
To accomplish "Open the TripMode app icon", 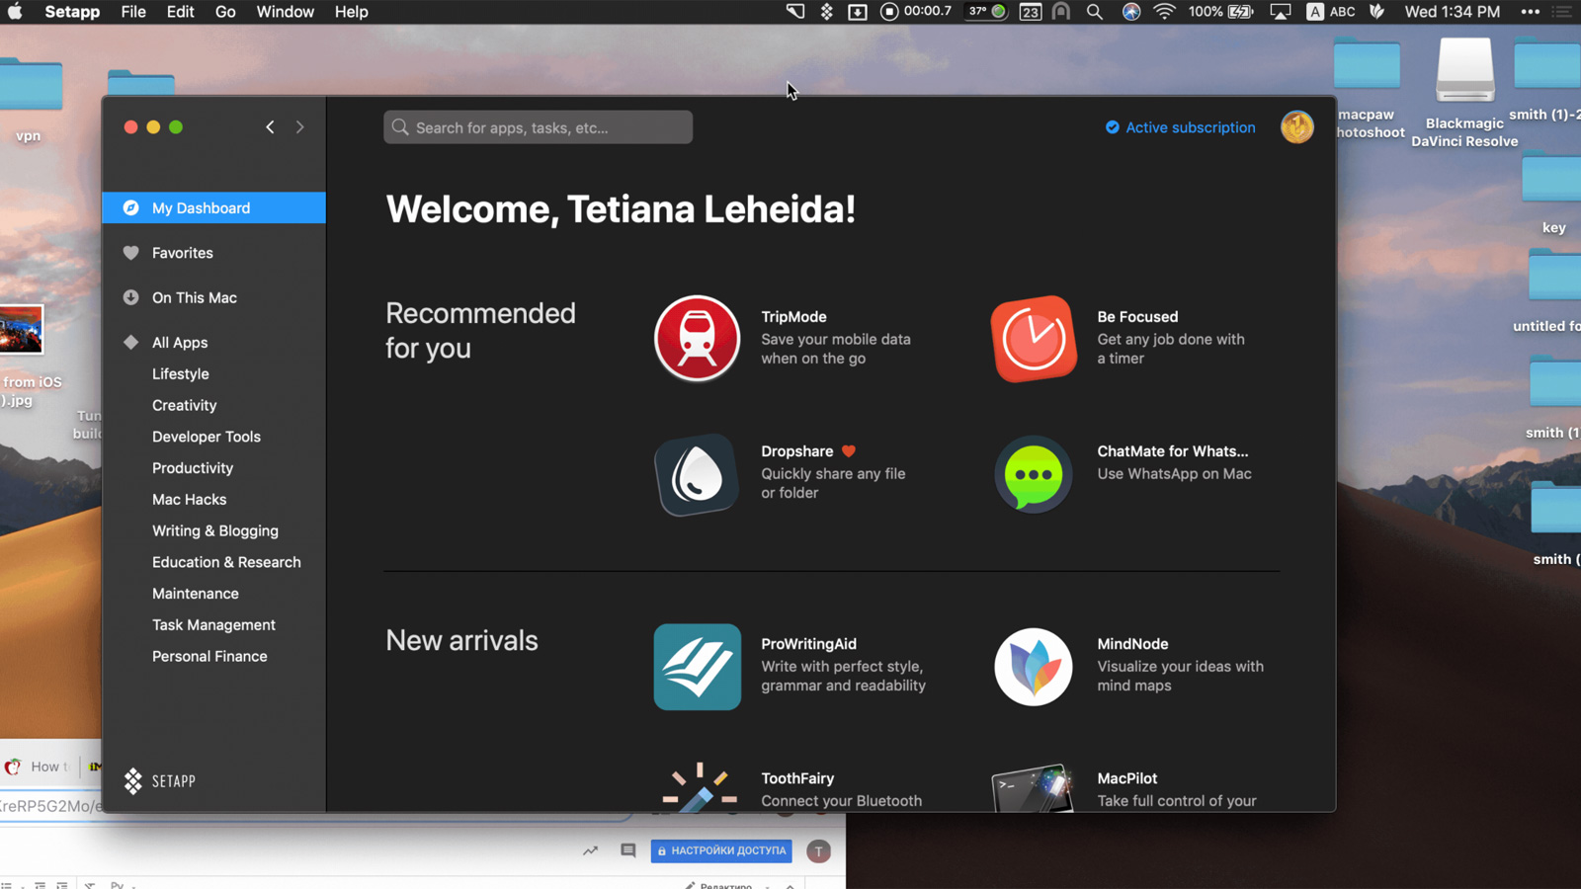I will click(697, 338).
